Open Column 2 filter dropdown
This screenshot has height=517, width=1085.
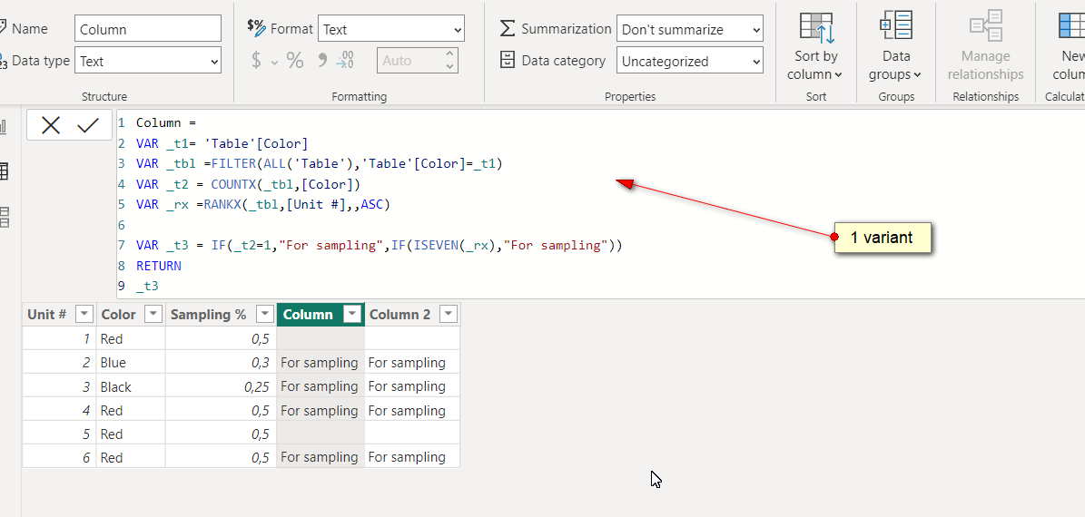449,315
